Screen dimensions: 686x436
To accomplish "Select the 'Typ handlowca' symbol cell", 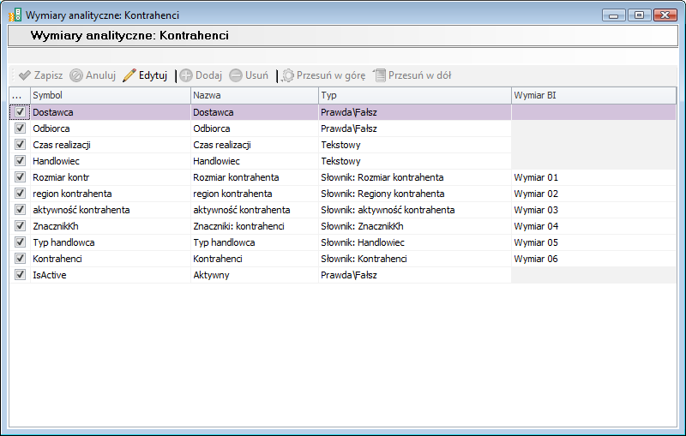I will click(111, 242).
